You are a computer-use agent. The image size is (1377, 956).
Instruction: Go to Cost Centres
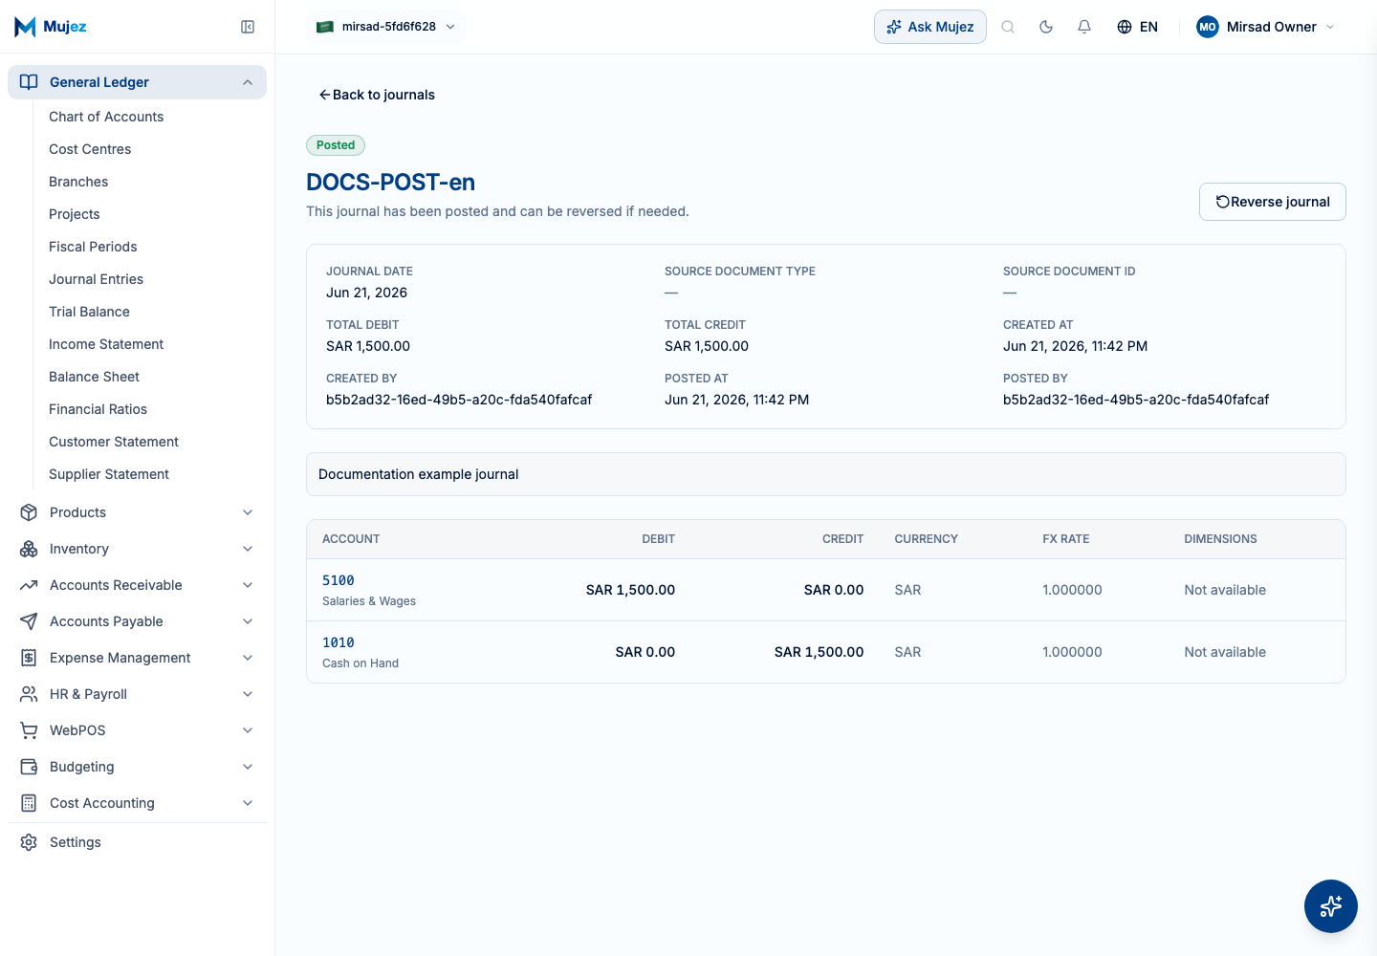[90, 149]
